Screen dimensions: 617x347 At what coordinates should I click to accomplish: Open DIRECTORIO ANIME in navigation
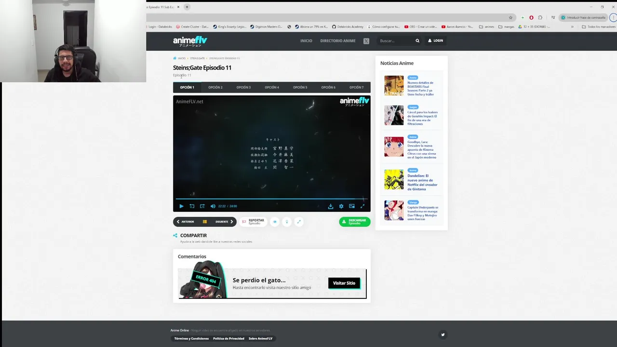click(338, 41)
